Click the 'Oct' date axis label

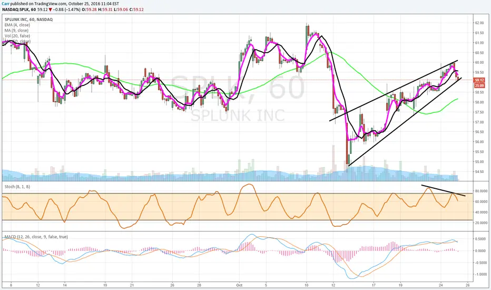pos(240,285)
